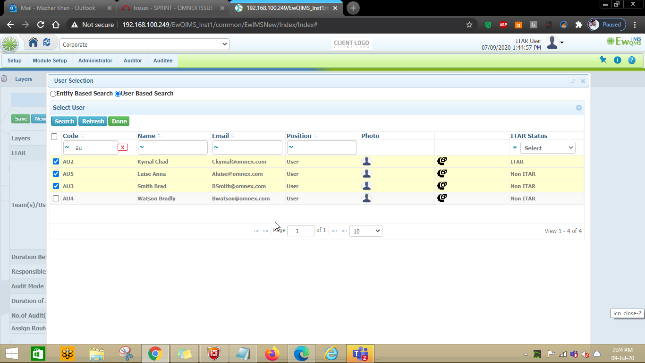Screen dimensions: 645x363
Task: Open the Auditor menu
Action: [133, 60]
